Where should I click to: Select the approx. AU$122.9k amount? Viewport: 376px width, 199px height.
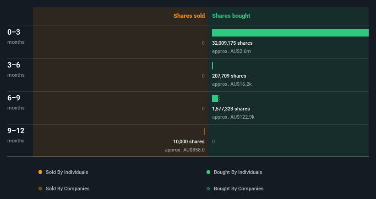click(x=233, y=117)
